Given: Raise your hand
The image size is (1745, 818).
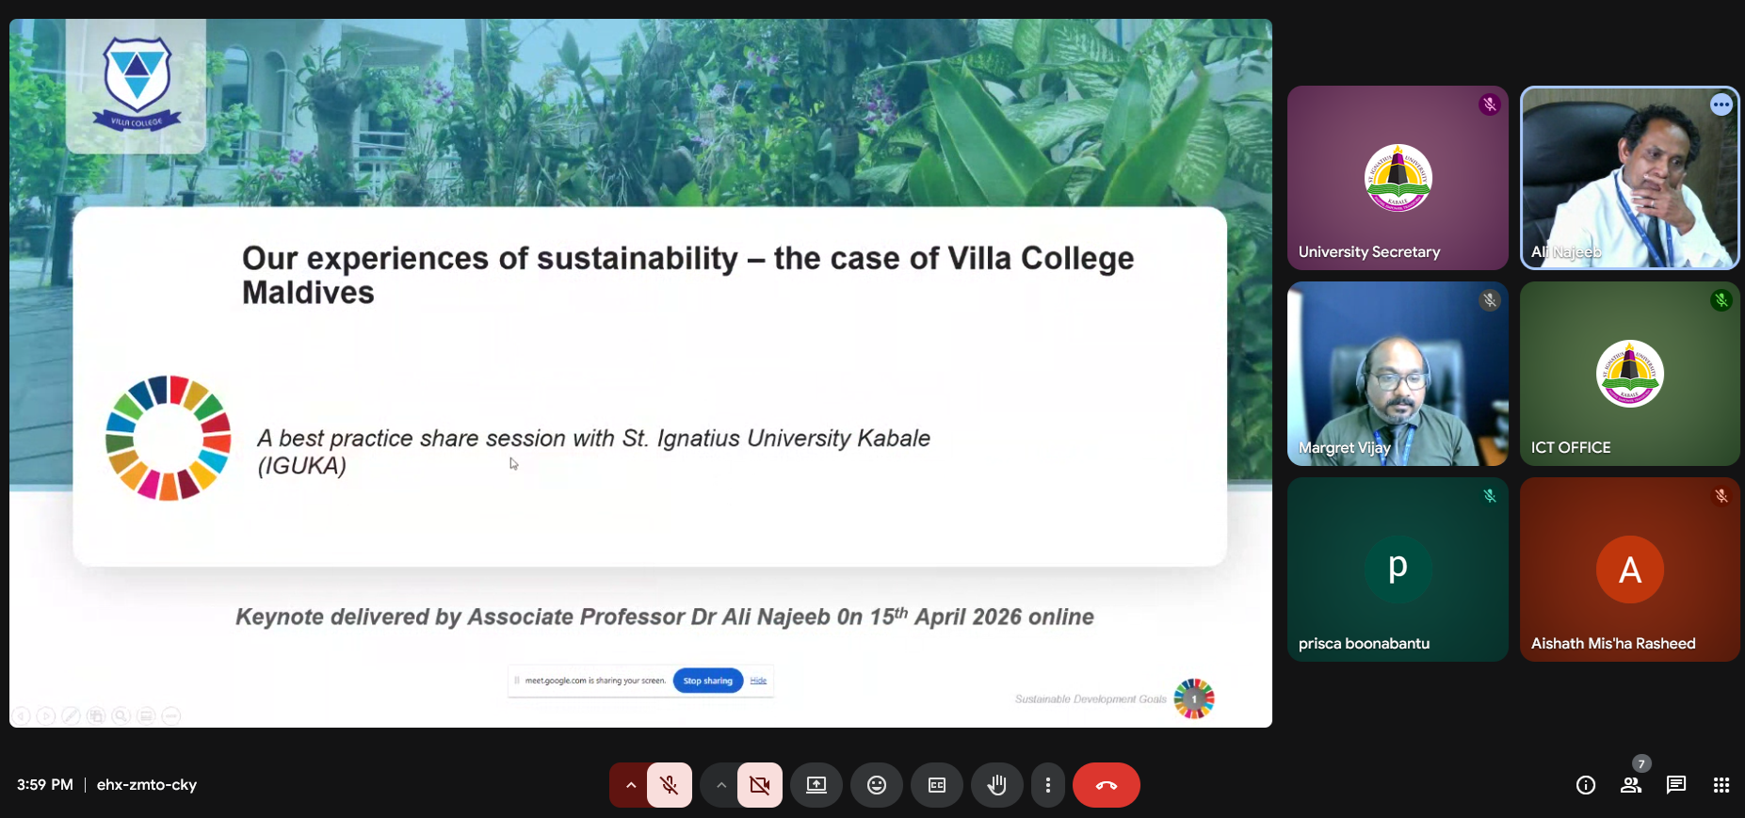Looking at the screenshot, I should (x=997, y=785).
